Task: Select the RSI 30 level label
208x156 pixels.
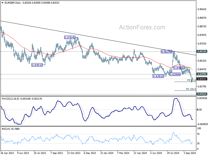Action: point(198,144)
